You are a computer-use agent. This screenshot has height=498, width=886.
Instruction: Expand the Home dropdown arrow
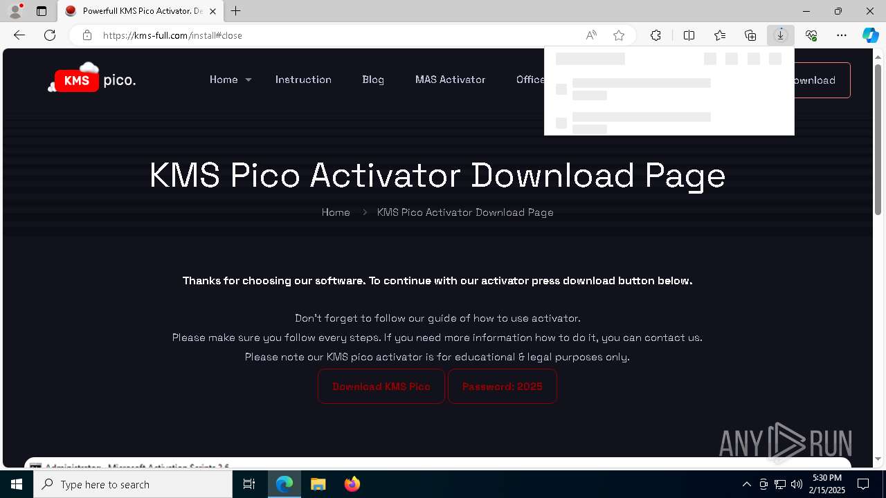[248, 80]
